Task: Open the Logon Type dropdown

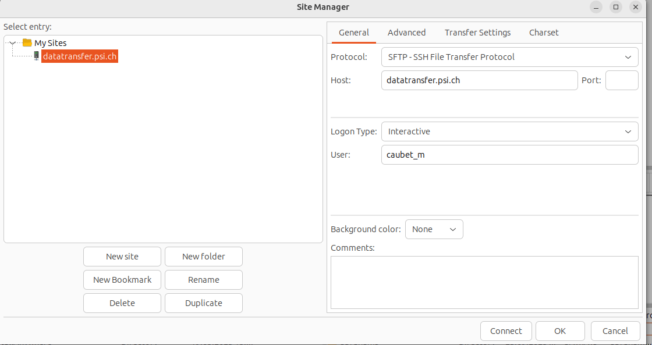Action: pyautogui.click(x=509, y=131)
